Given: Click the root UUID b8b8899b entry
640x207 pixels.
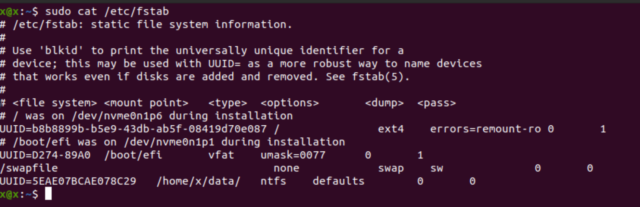Looking at the screenshot, I should 134,129.
